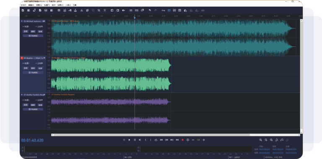Viewport: 322px width, 159px height.
Task: Click the red Record button
Action: click(182, 140)
